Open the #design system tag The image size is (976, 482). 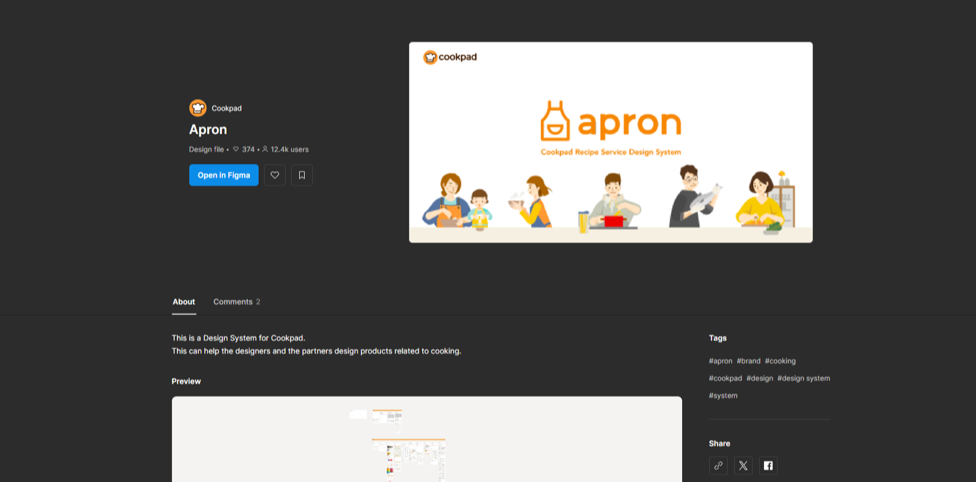[x=803, y=378]
